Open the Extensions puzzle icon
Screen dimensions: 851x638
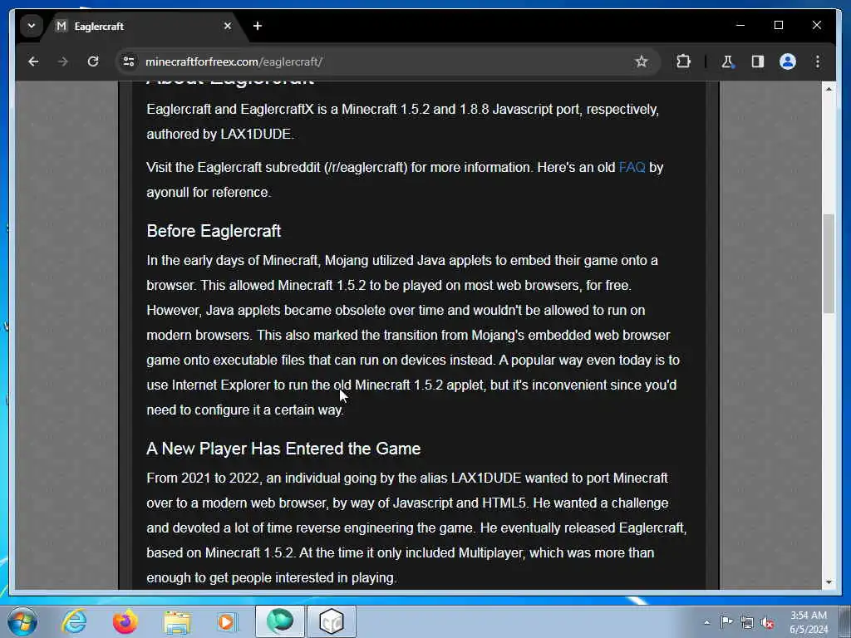683,61
